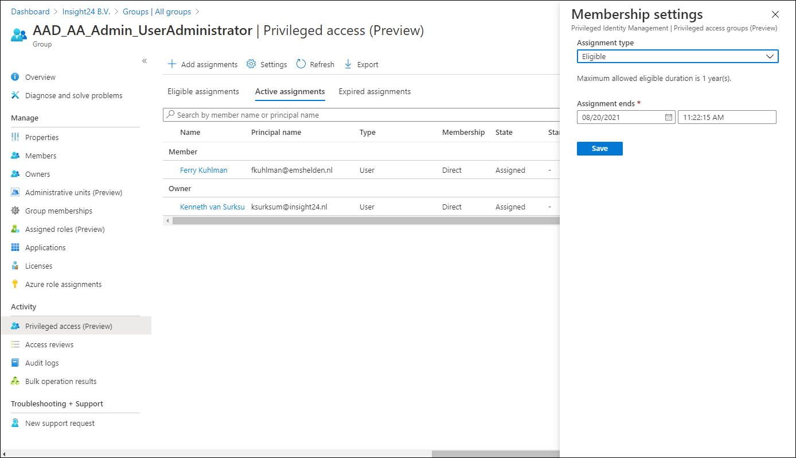The height and width of the screenshot is (458, 796).
Task: Click the New support request icon
Action: (15, 423)
